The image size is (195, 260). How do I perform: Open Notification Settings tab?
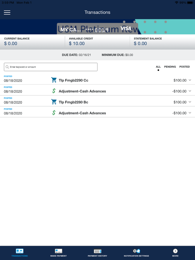[x=136, y=253]
